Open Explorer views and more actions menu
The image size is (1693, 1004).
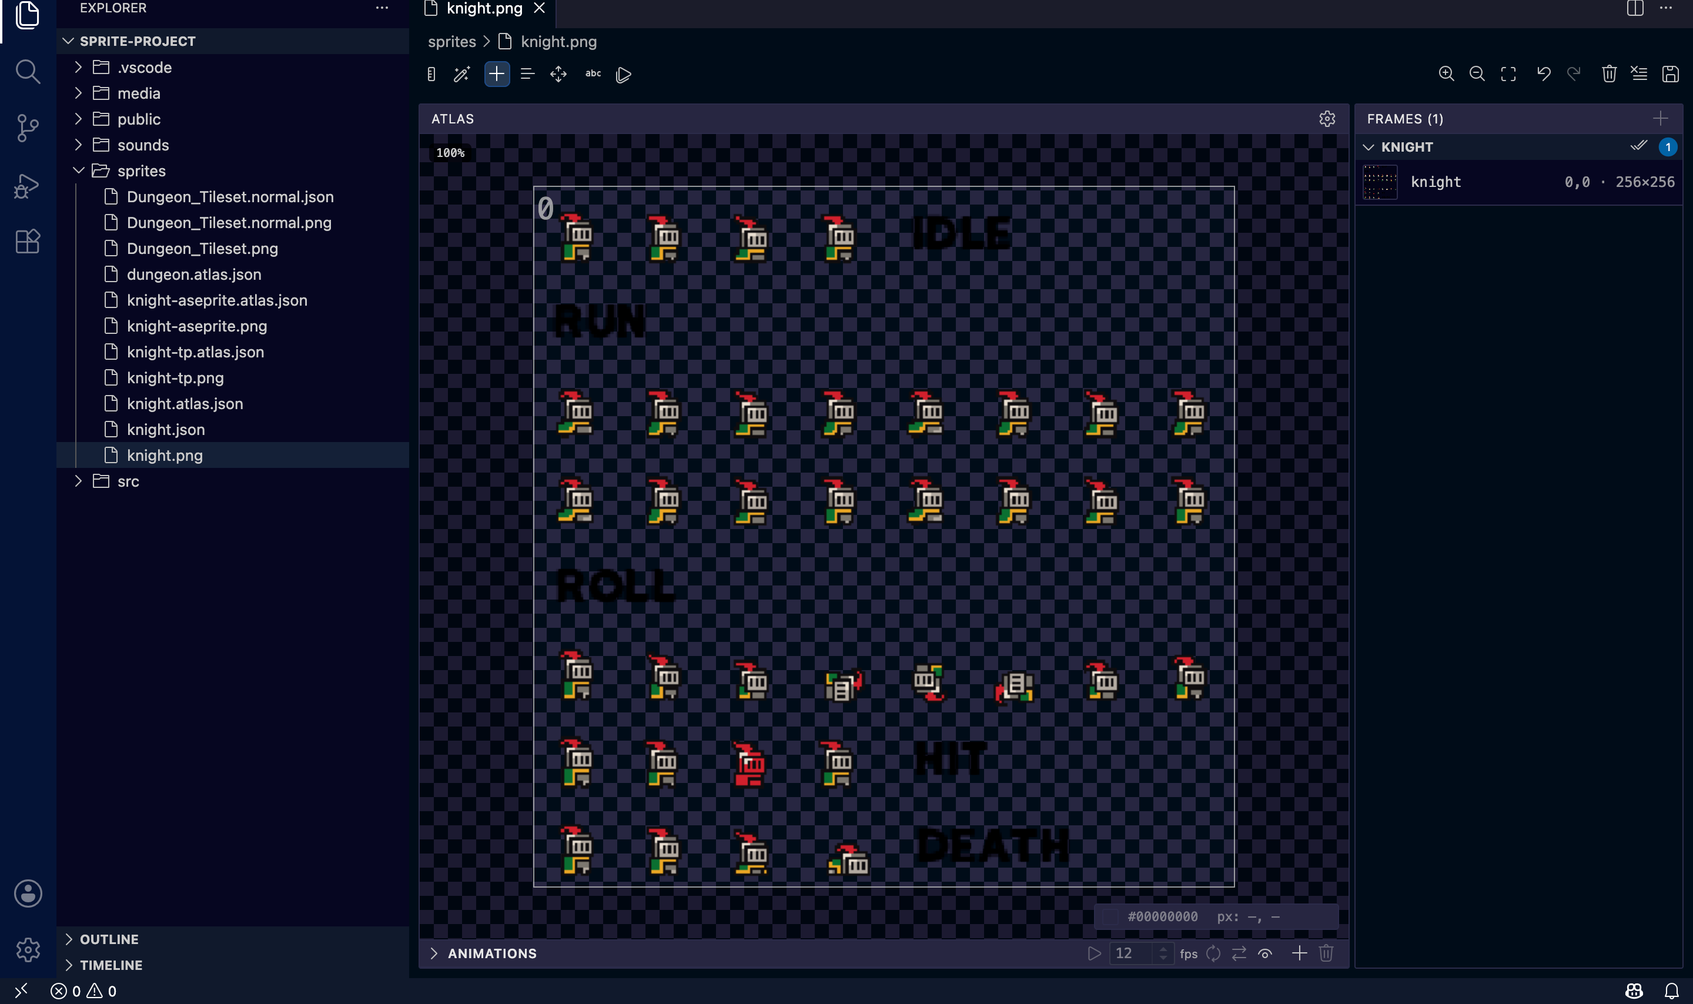point(382,8)
